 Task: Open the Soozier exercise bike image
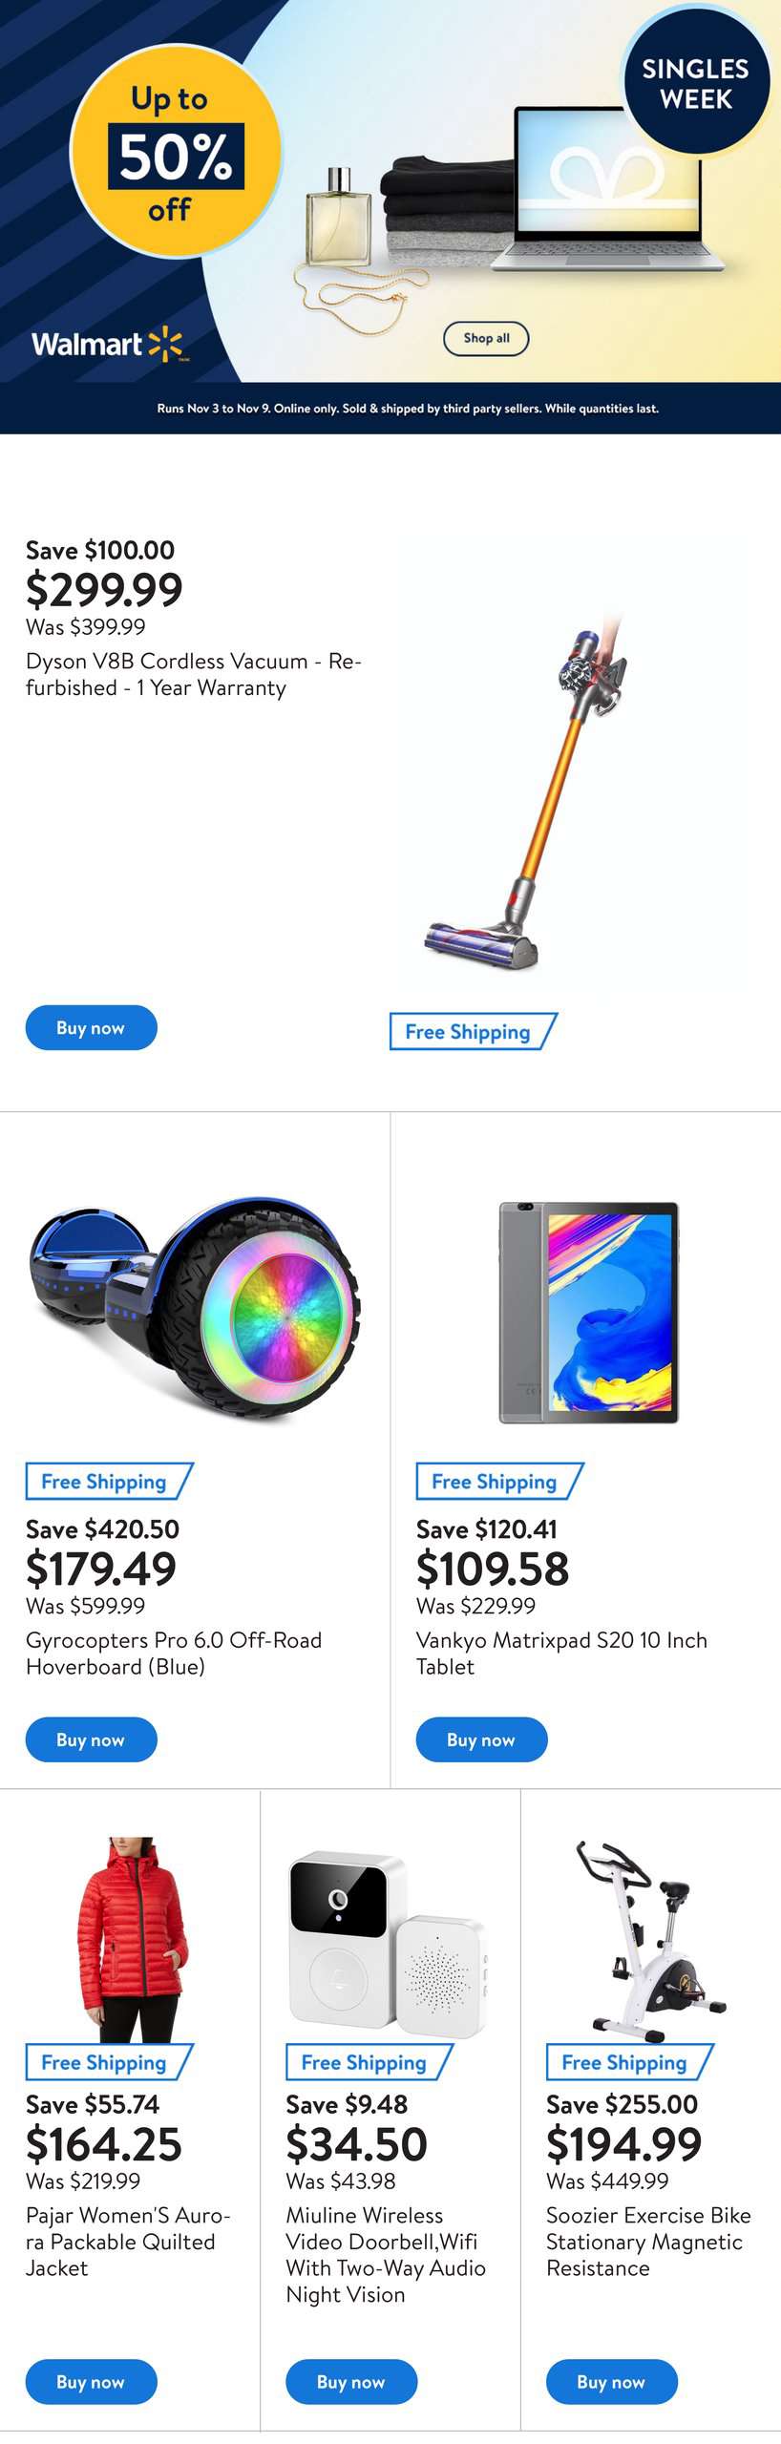pyautogui.click(x=650, y=1941)
